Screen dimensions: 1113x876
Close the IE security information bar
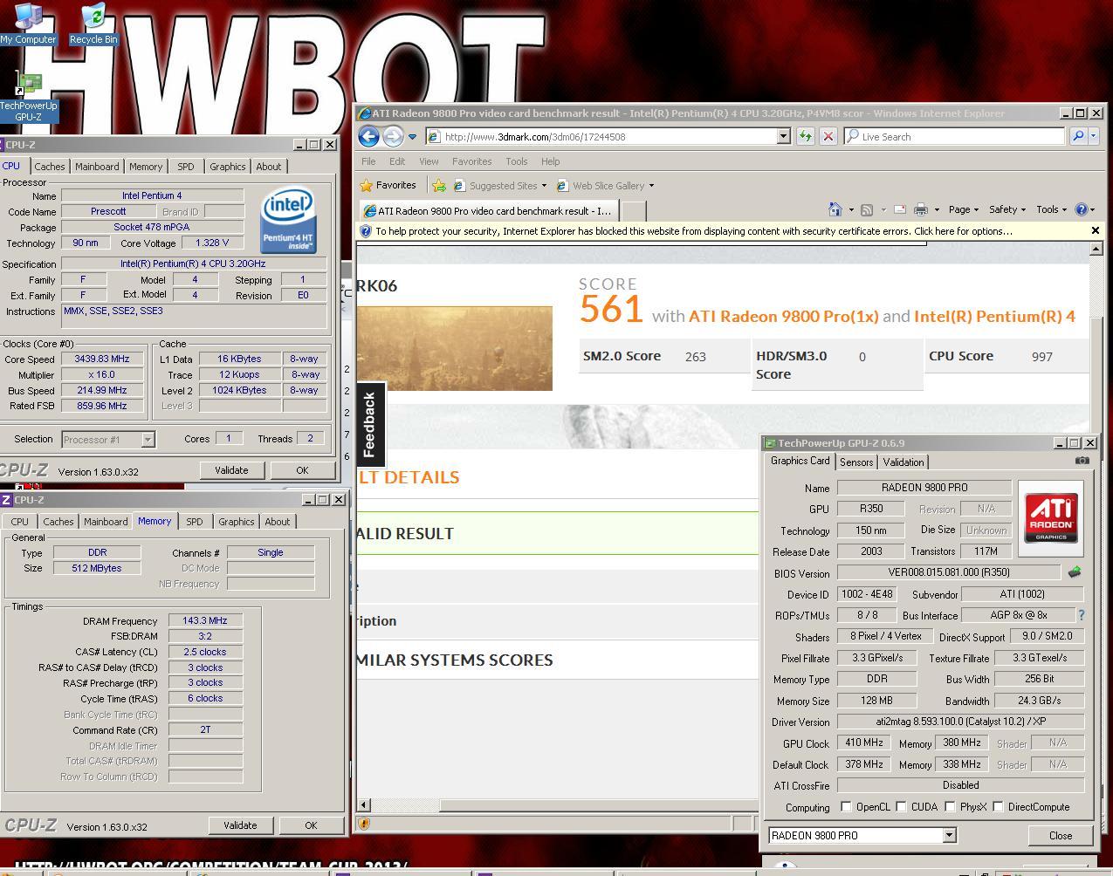coord(1096,230)
